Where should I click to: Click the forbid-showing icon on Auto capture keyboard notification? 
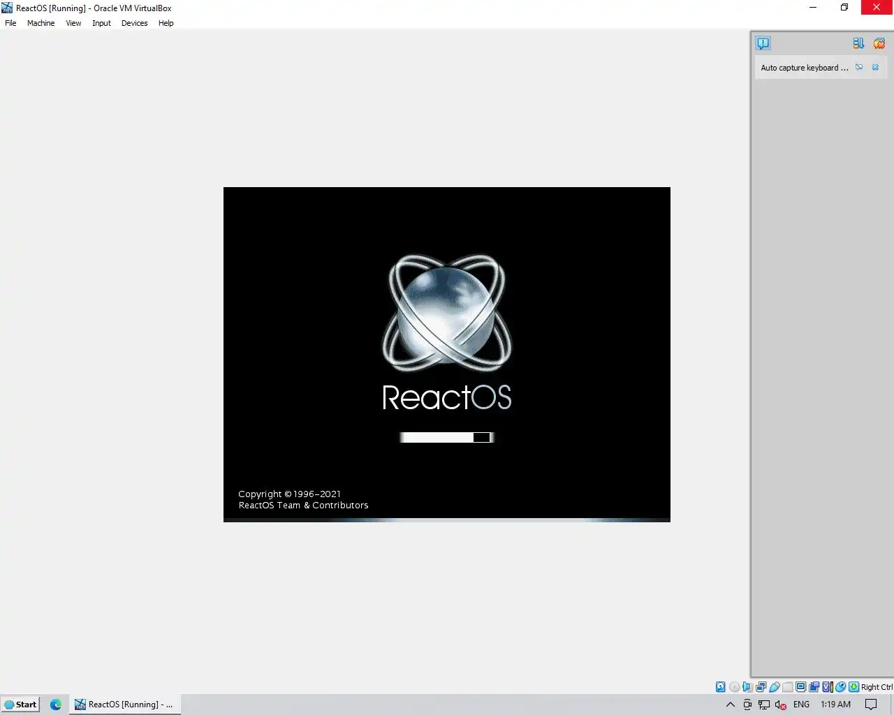pos(859,68)
